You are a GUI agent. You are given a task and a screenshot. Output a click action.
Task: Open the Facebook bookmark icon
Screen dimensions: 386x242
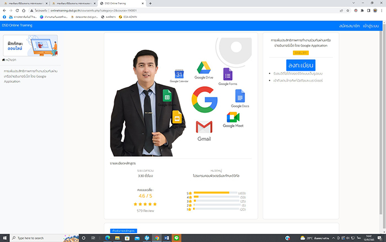click(x=4, y=17)
